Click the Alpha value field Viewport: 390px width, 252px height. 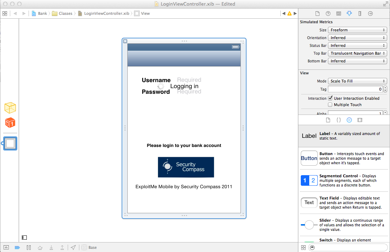click(x=355, y=113)
